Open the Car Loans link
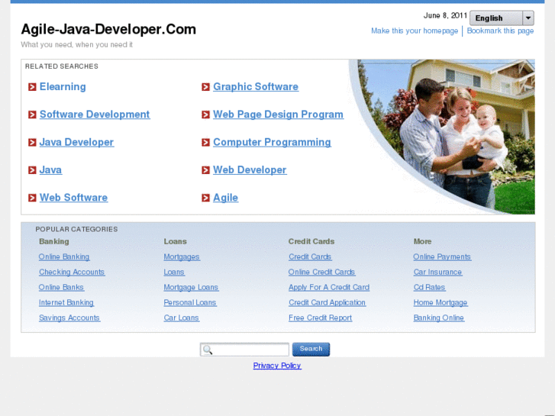This screenshot has width=555, height=416. pos(181,318)
